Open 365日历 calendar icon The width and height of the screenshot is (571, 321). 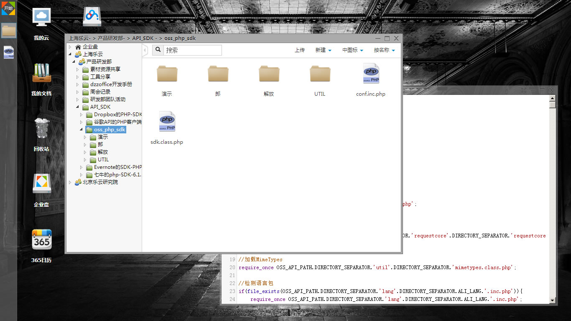[42, 239]
